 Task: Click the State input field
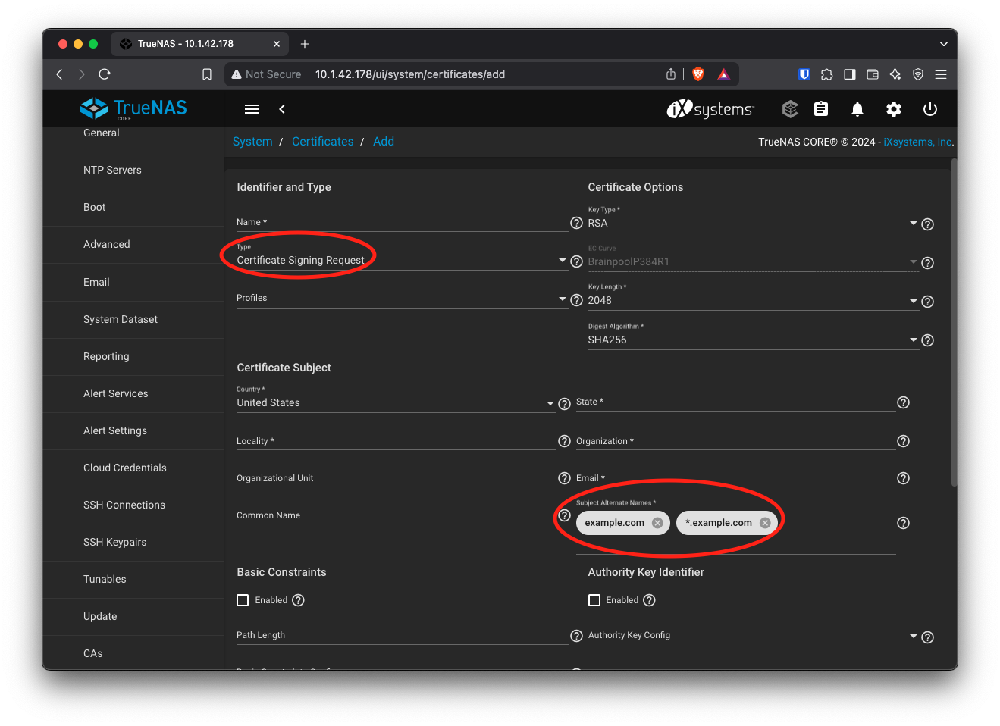pyautogui.click(x=735, y=402)
